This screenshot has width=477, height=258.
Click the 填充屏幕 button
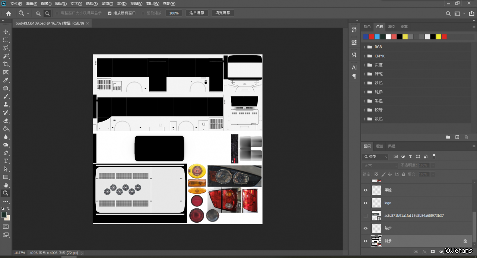pyautogui.click(x=223, y=13)
